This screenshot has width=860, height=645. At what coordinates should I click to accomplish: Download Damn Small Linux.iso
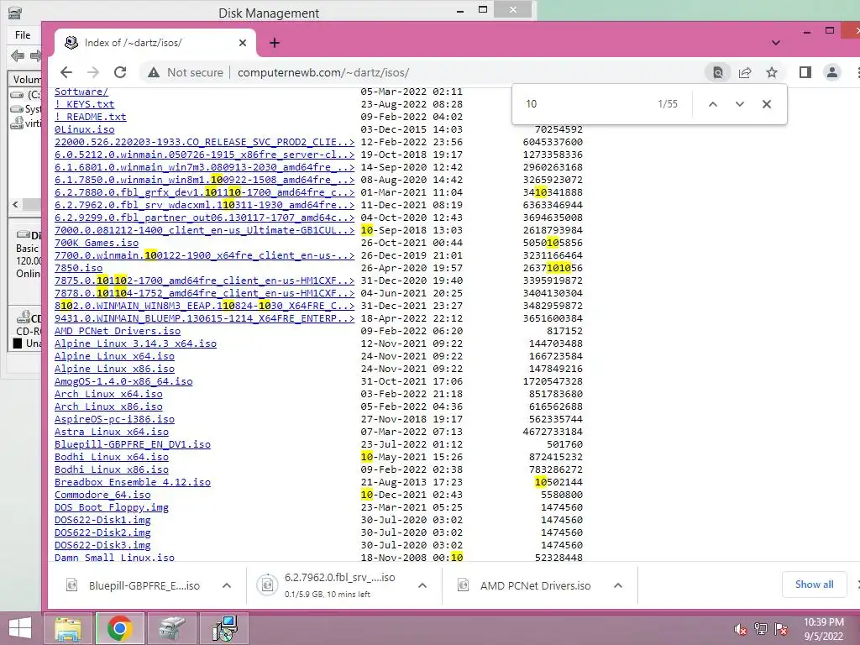[x=114, y=558]
